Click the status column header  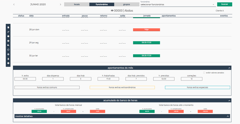point(21,16)
